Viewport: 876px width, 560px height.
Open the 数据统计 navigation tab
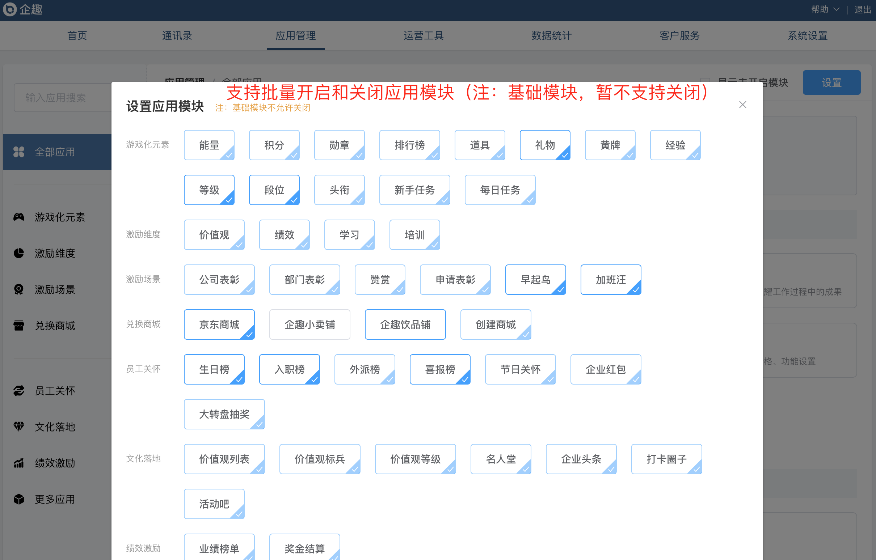point(551,36)
